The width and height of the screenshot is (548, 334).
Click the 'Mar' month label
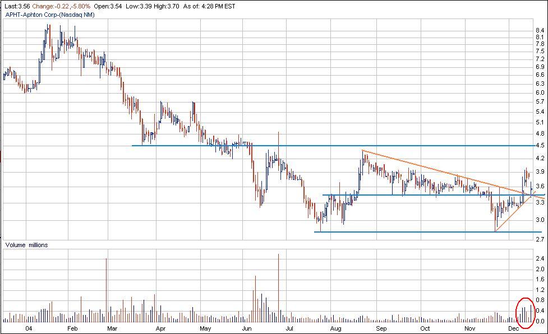pyautogui.click(x=112, y=328)
